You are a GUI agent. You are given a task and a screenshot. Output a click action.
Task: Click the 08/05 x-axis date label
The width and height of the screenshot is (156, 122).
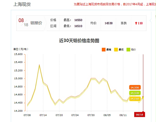click(107, 115)
